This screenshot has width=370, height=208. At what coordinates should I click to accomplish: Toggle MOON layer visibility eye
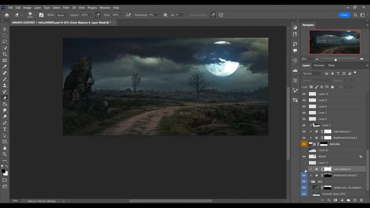tap(304, 157)
